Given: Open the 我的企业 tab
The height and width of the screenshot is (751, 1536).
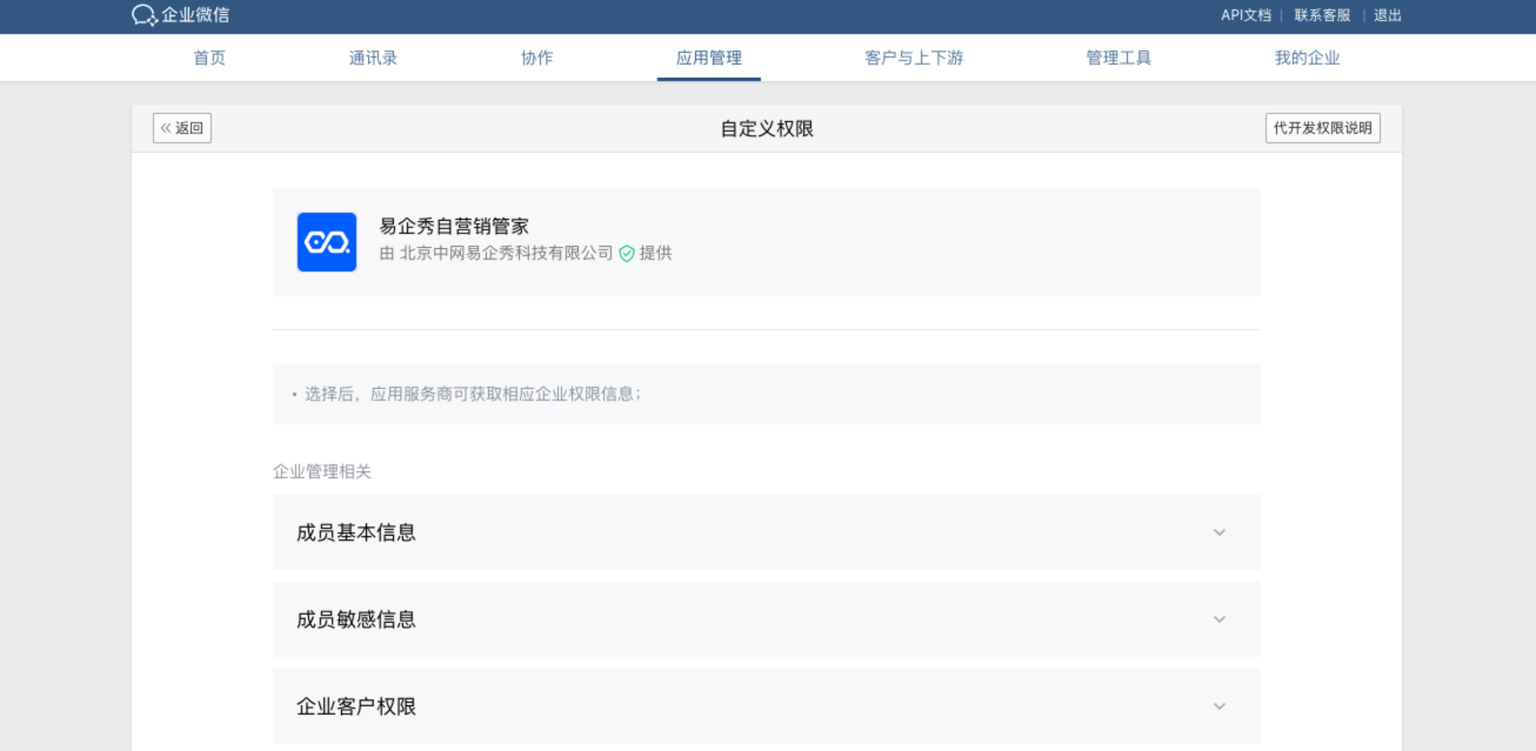Looking at the screenshot, I should pyautogui.click(x=1307, y=58).
